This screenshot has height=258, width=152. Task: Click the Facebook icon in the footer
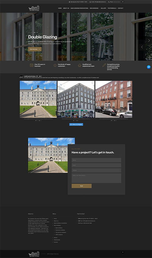[123, 252]
